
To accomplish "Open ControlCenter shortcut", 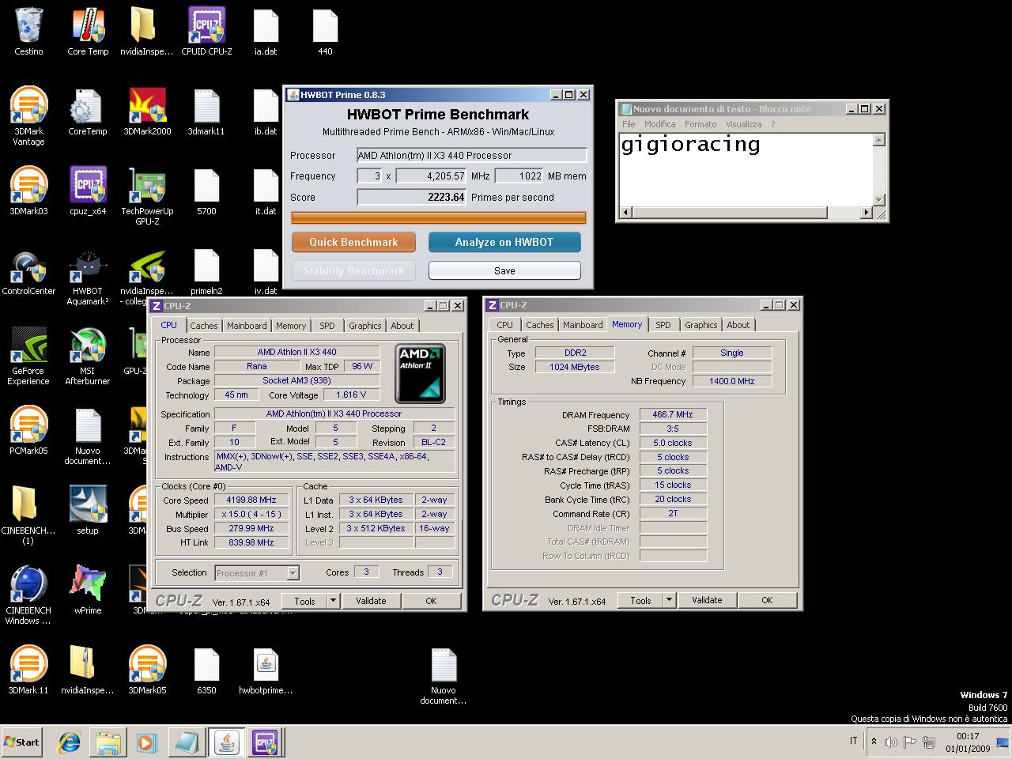I will (x=28, y=272).
